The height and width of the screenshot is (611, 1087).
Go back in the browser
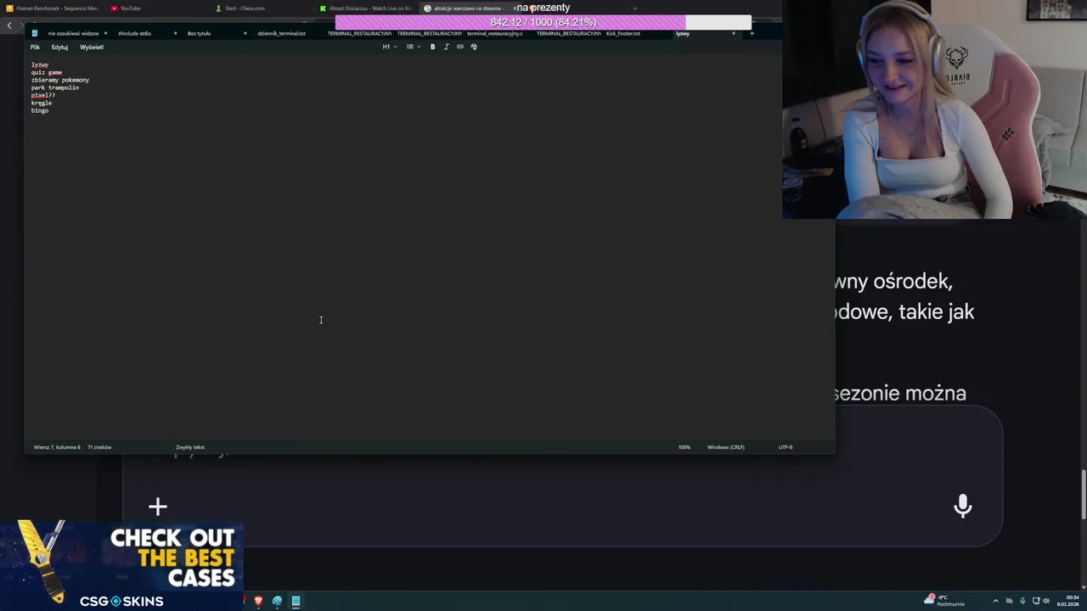9,25
